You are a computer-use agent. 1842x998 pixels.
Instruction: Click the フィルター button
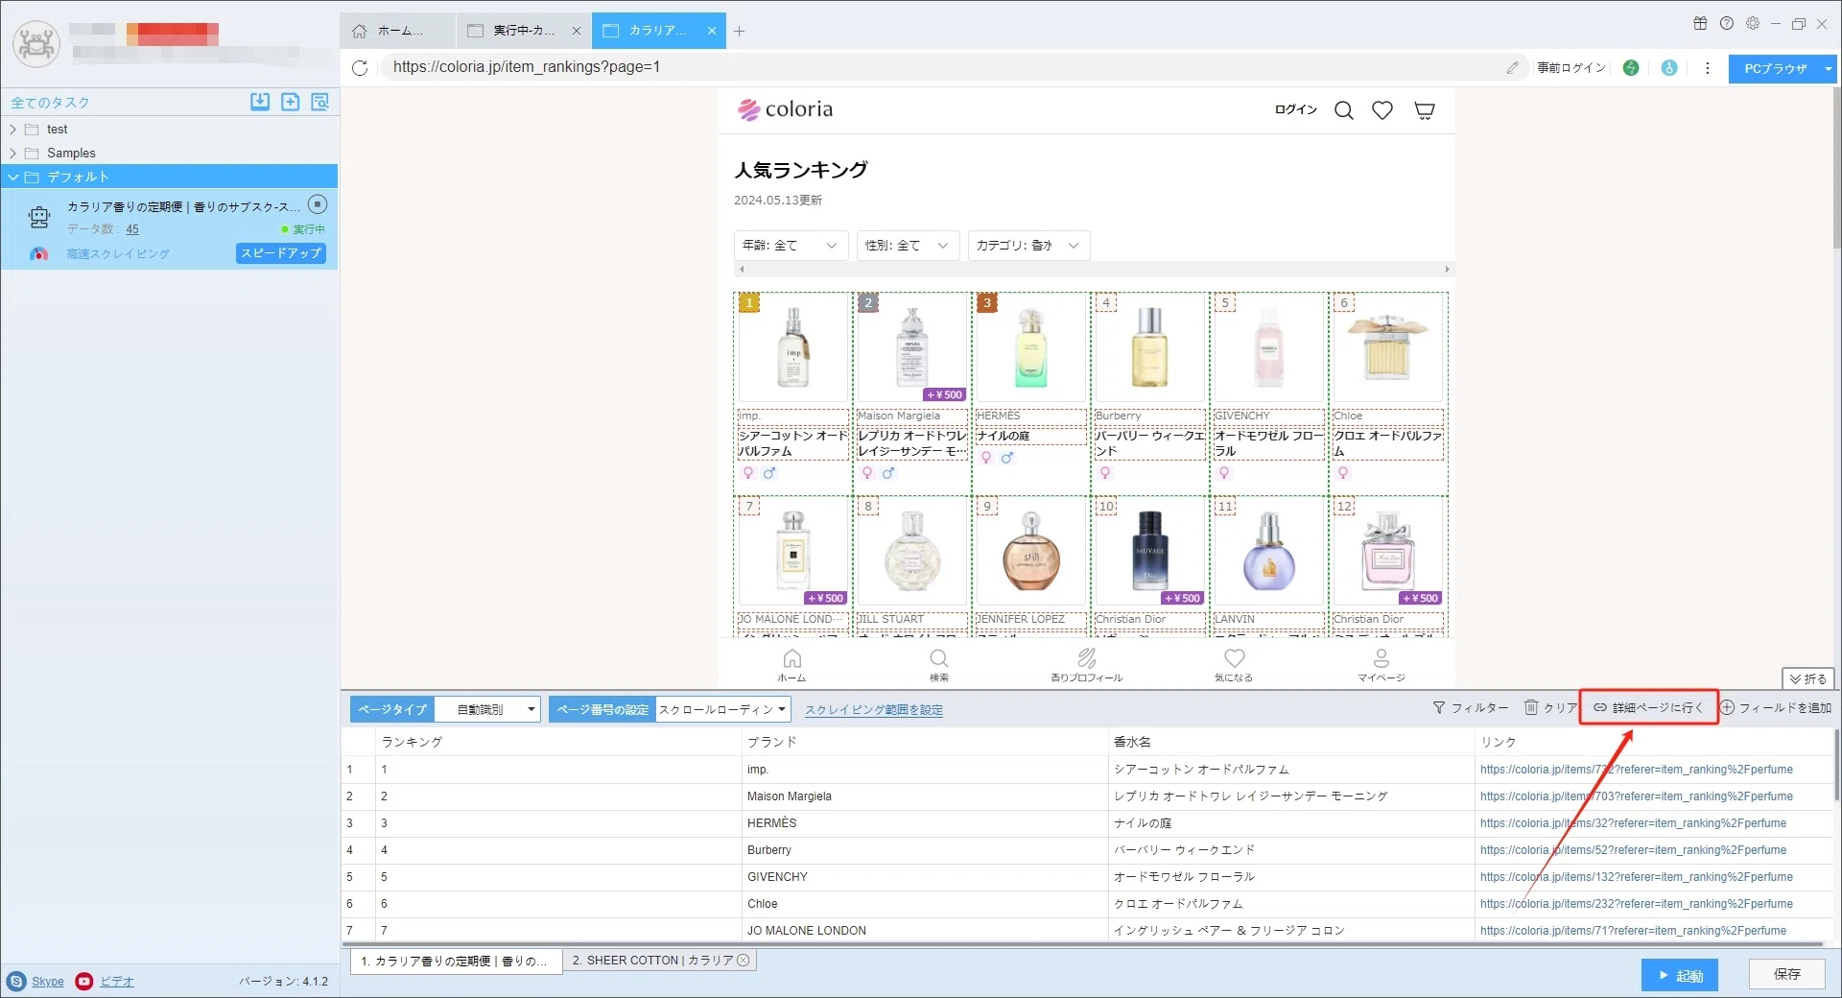[x=1471, y=707]
